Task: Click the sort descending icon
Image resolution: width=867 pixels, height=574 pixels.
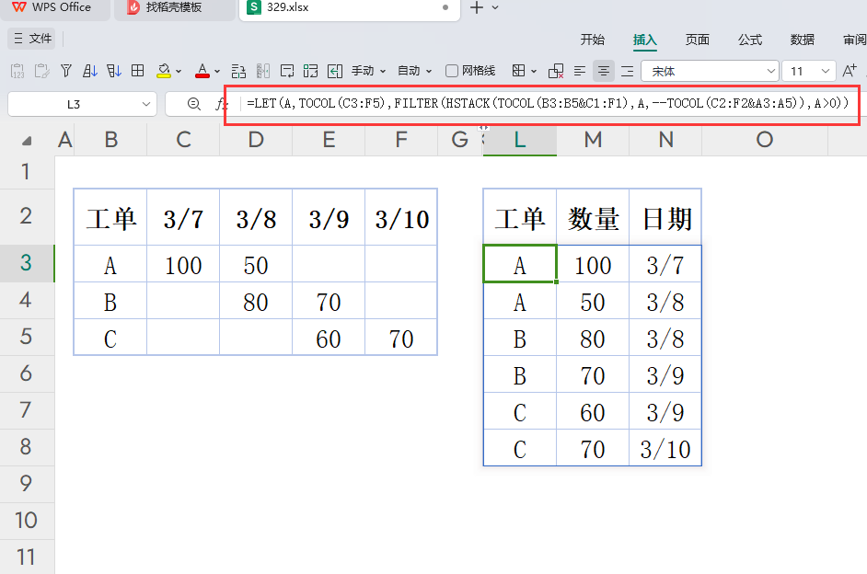Action: tap(114, 71)
